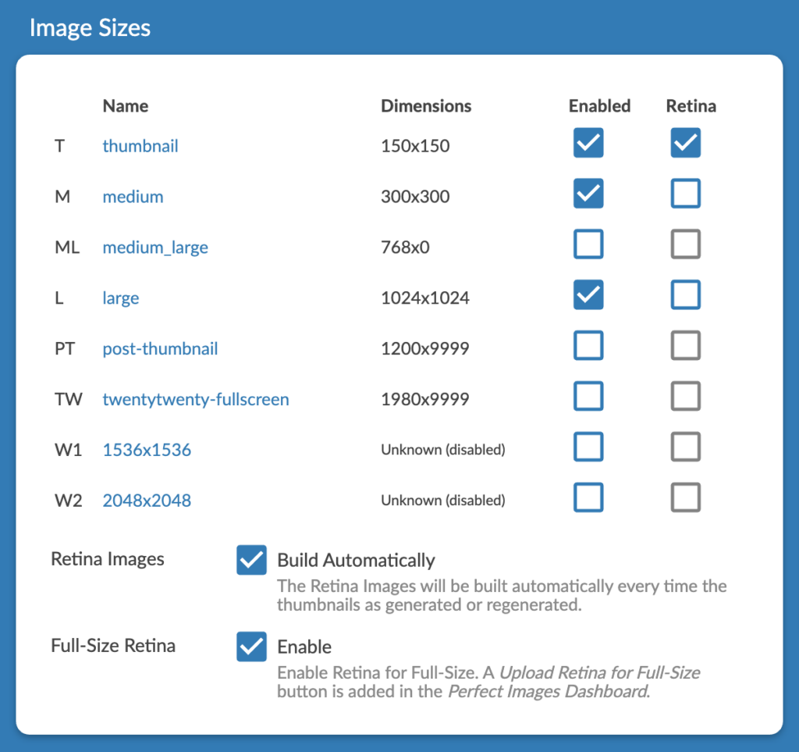Click the thumbnail size name link
The image size is (799, 752).
pyautogui.click(x=140, y=146)
